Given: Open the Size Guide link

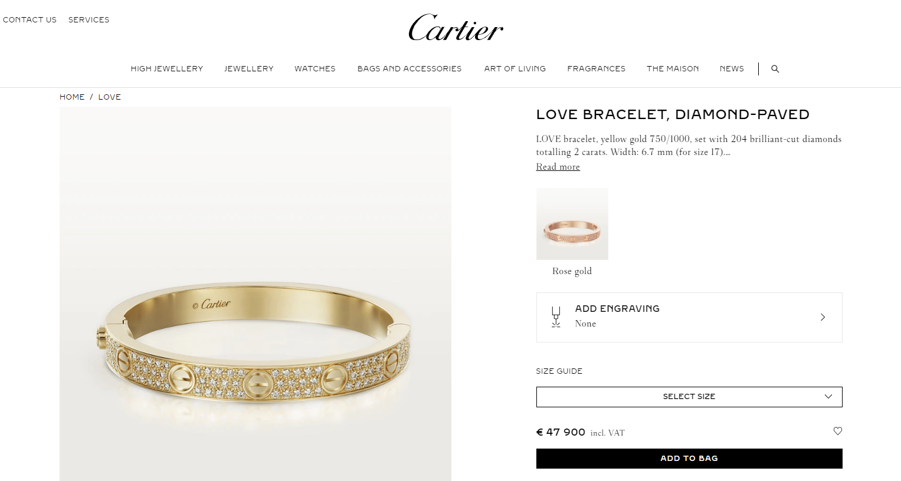Looking at the screenshot, I should click(x=559, y=371).
